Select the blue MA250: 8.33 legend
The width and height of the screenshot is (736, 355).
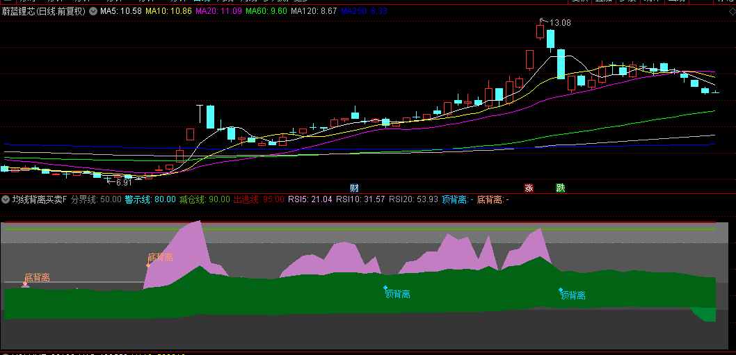365,11
